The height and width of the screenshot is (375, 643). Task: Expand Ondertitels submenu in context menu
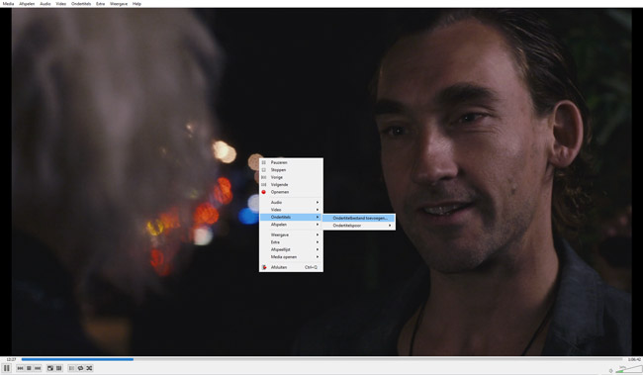click(291, 217)
